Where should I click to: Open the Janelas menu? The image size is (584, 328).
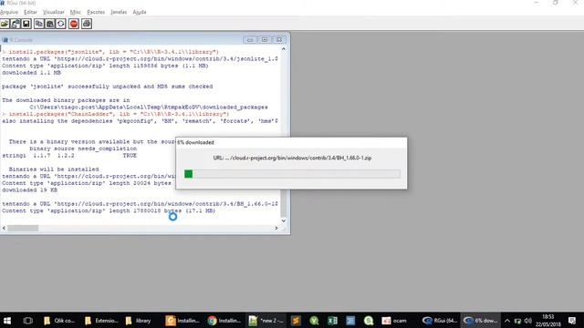pos(119,12)
